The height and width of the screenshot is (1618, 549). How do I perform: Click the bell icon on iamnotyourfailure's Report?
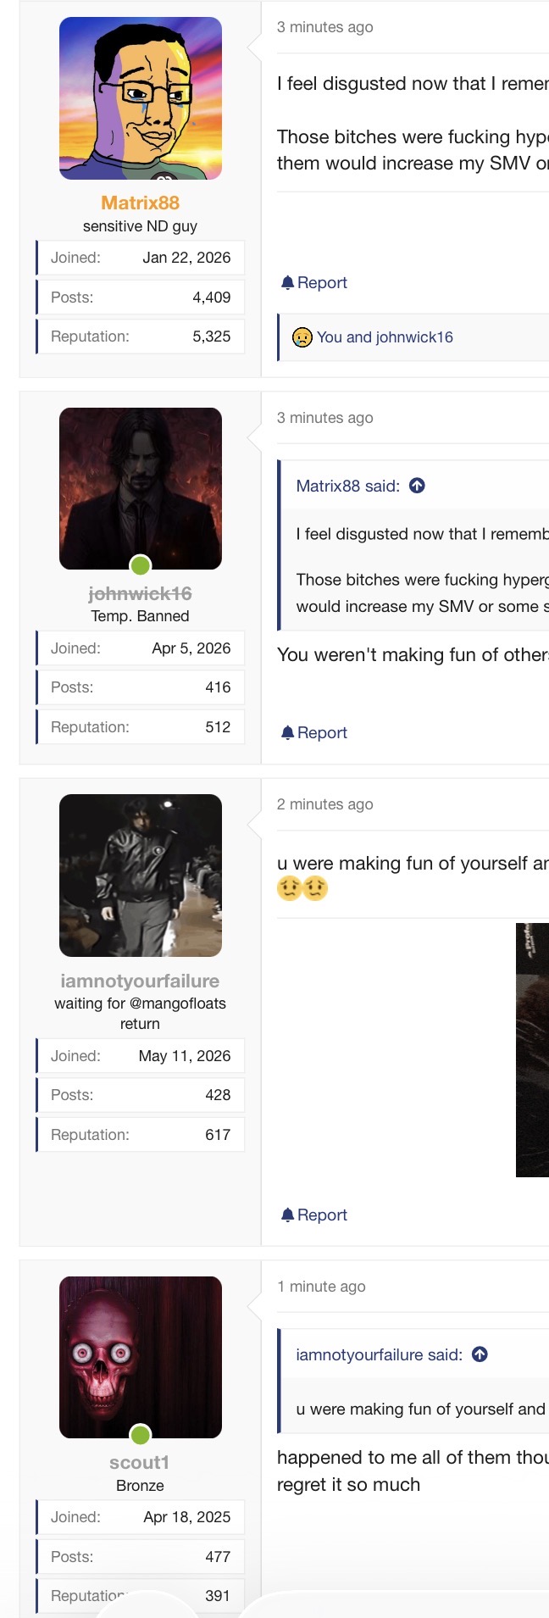(287, 1215)
